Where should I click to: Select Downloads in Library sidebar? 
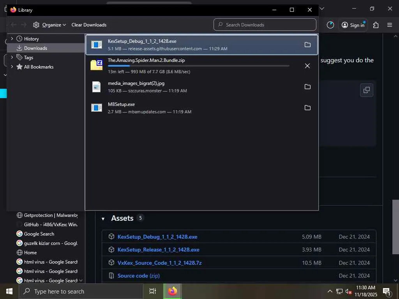(46, 48)
